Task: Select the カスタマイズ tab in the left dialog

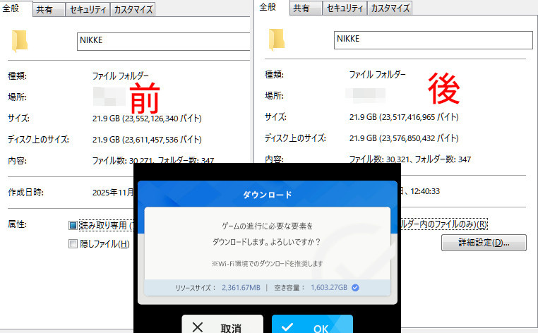Action: click(x=132, y=9)
